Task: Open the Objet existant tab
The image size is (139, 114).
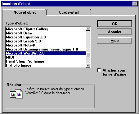Action: coord(69,12)
